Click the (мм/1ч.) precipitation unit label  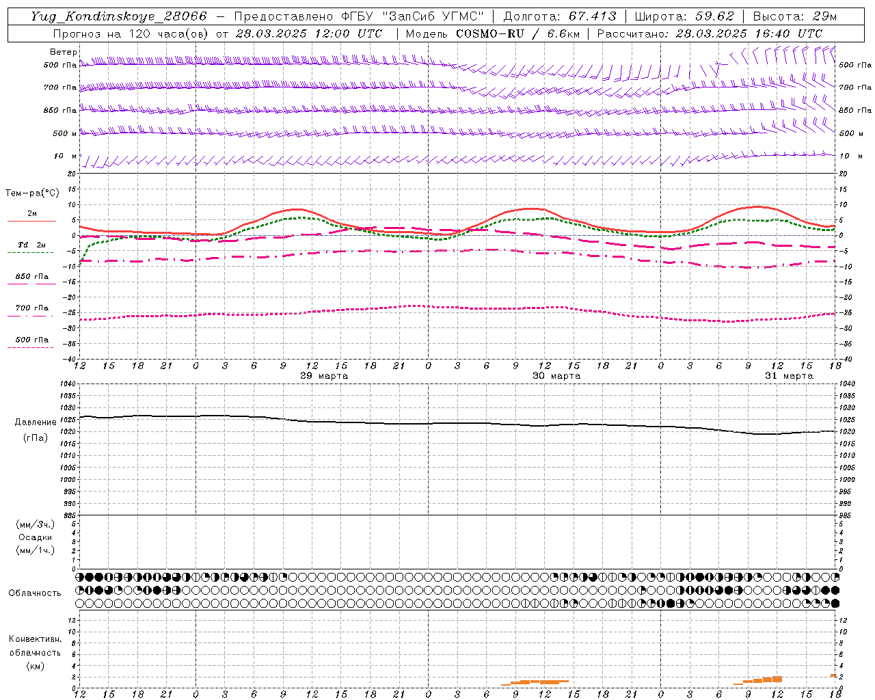pos(36,551)
